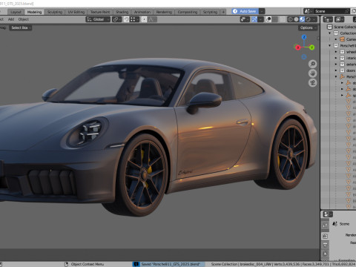This screenshot has height=267, width=356.
Task: Select the doors collection icon
Action: 342,70
